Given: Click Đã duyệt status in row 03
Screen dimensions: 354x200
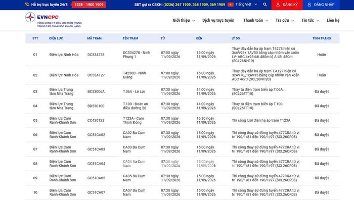Looking at the screenshot, I should tap(322, 91).
